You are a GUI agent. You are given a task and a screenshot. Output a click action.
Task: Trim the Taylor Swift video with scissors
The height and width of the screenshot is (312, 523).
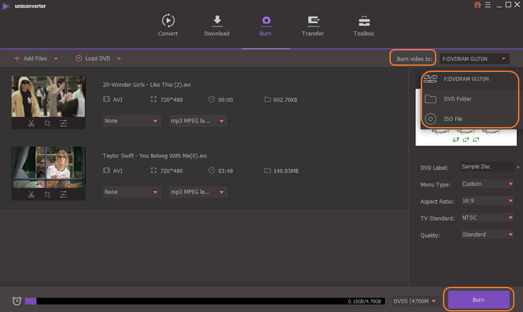click(31, 195)
